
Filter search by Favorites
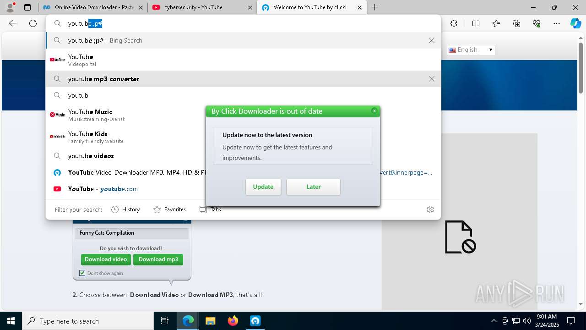coord(169,209)
